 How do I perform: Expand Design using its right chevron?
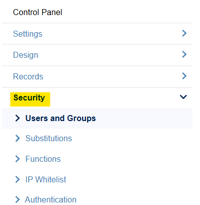(184, 54)
